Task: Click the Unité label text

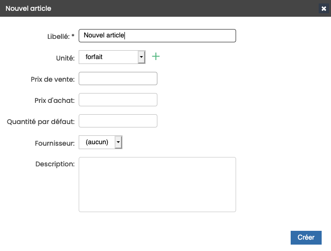Action: pos(65,58)
